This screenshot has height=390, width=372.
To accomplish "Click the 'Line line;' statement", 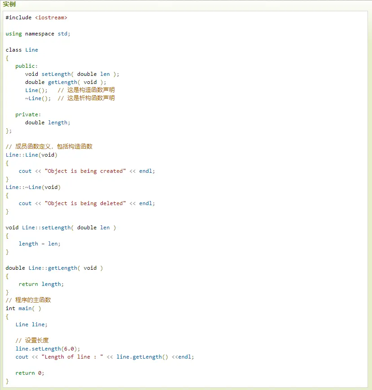I will (31, 324).
